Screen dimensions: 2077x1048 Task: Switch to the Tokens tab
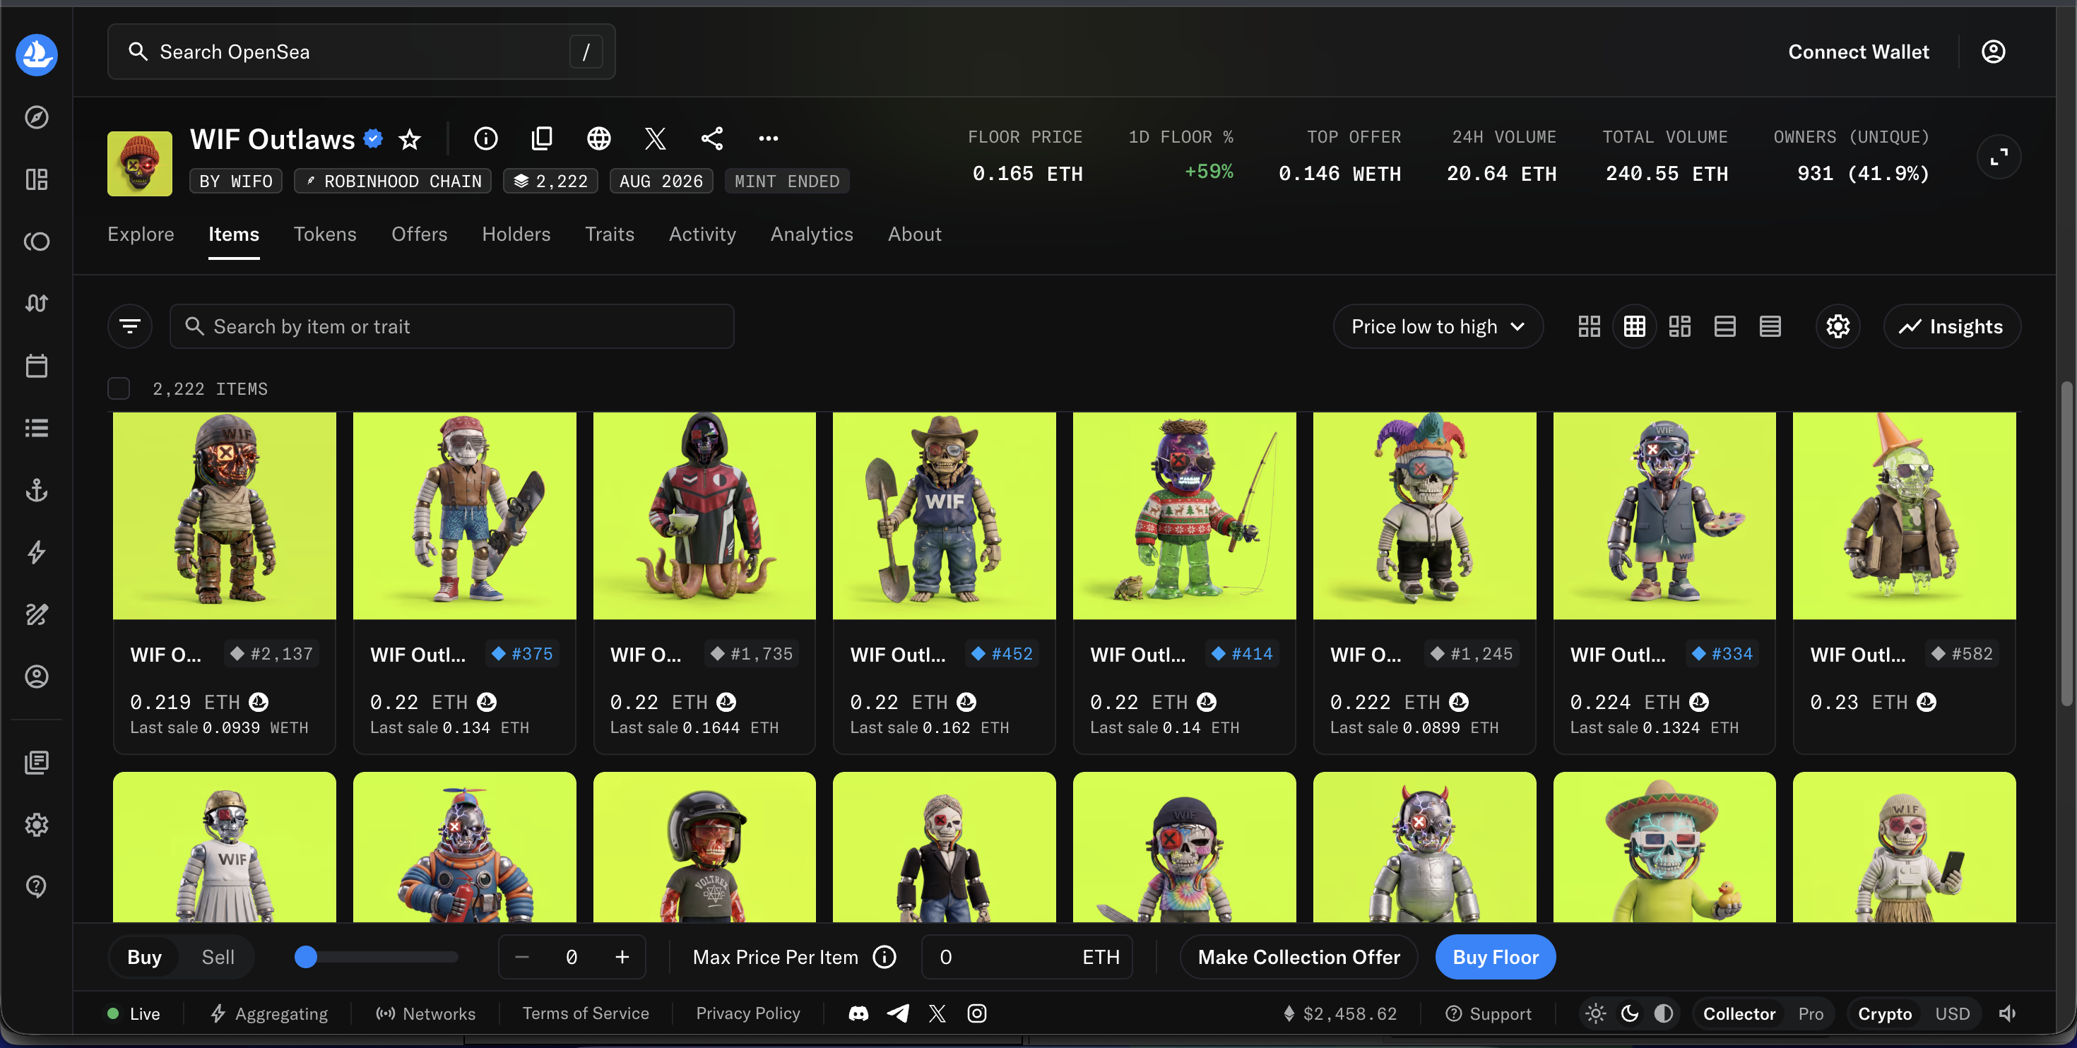coord(325,234)
